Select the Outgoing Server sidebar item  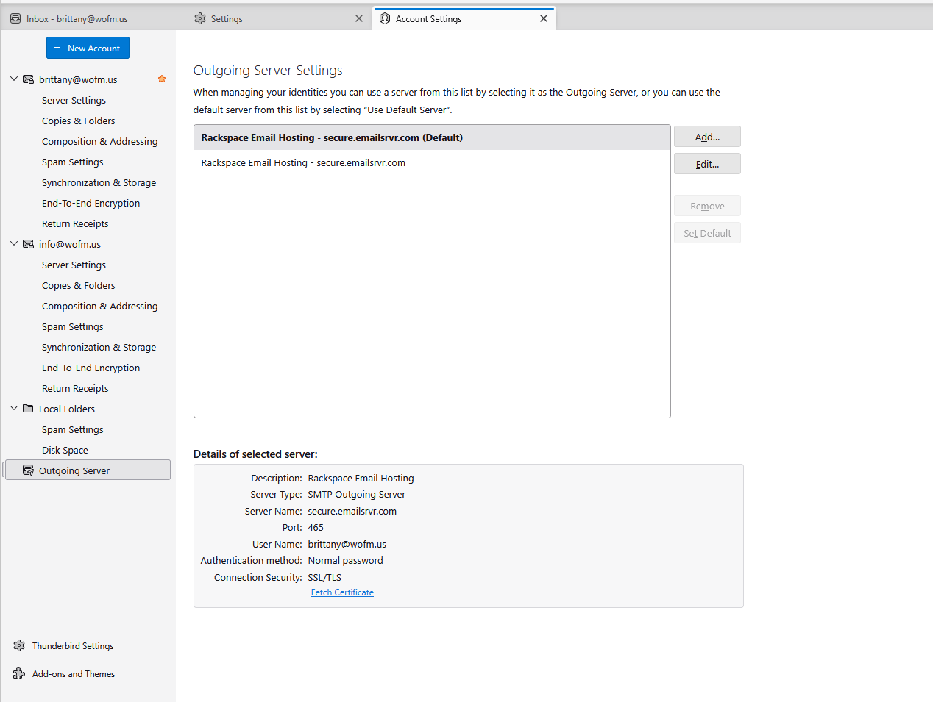[88, 470]
